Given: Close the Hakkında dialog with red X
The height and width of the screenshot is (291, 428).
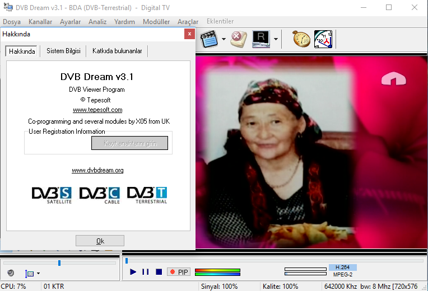Looking at the screenshot, I should click(x=189, y=34).
